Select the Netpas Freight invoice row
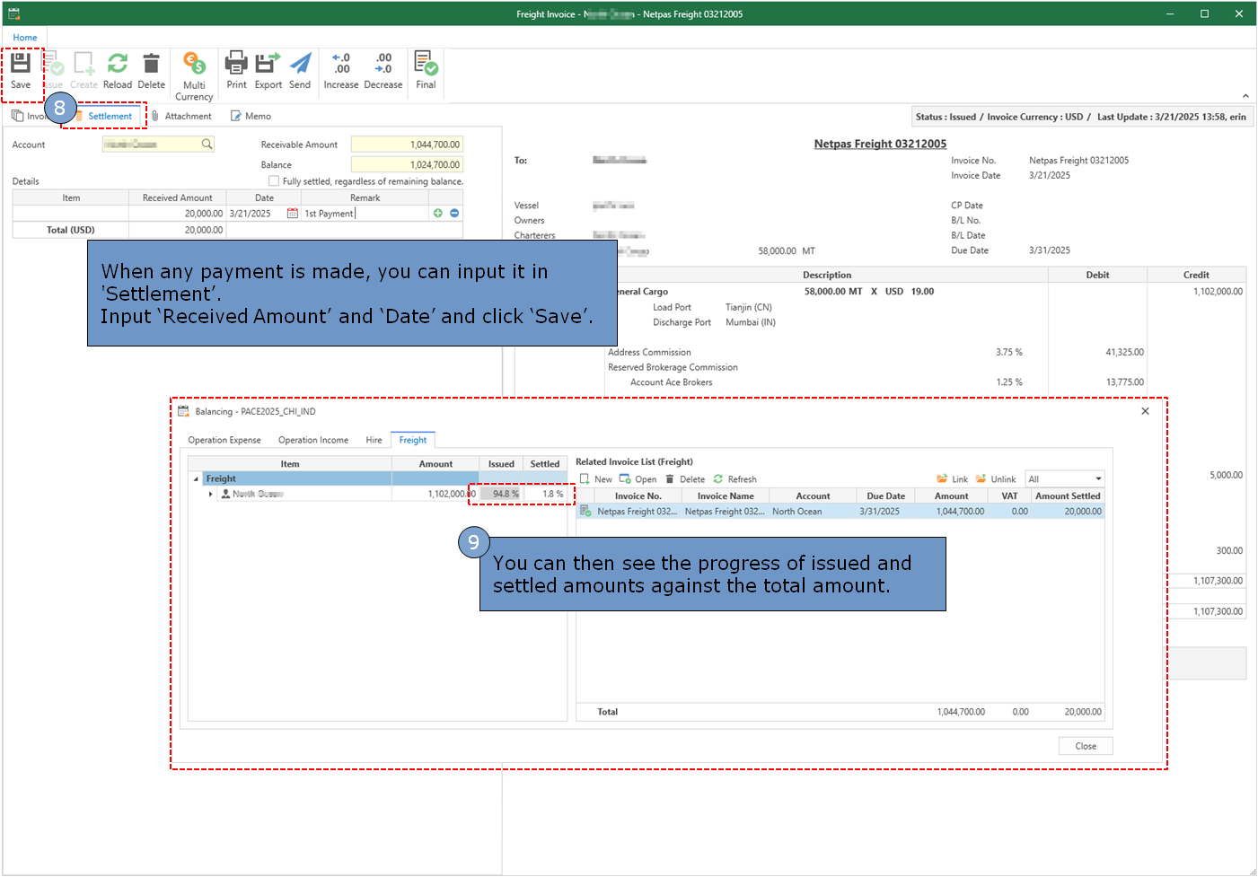This screenshot has height=877, width=1258. point(840,512)
